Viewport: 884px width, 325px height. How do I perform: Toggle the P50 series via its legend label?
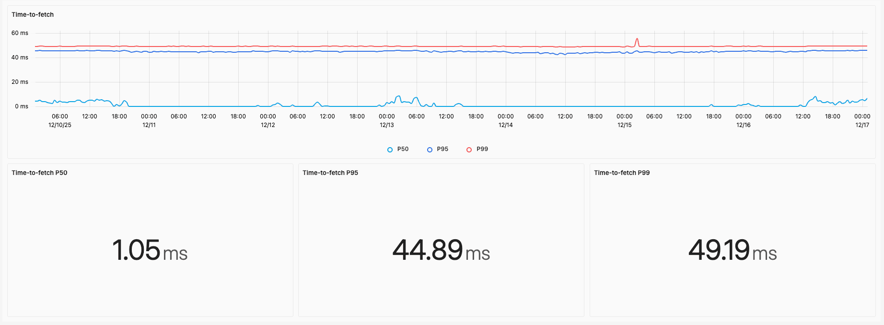(x=403, y=149)
